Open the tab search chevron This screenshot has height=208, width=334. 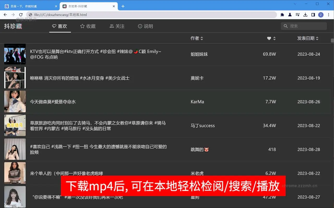point(295,4)
